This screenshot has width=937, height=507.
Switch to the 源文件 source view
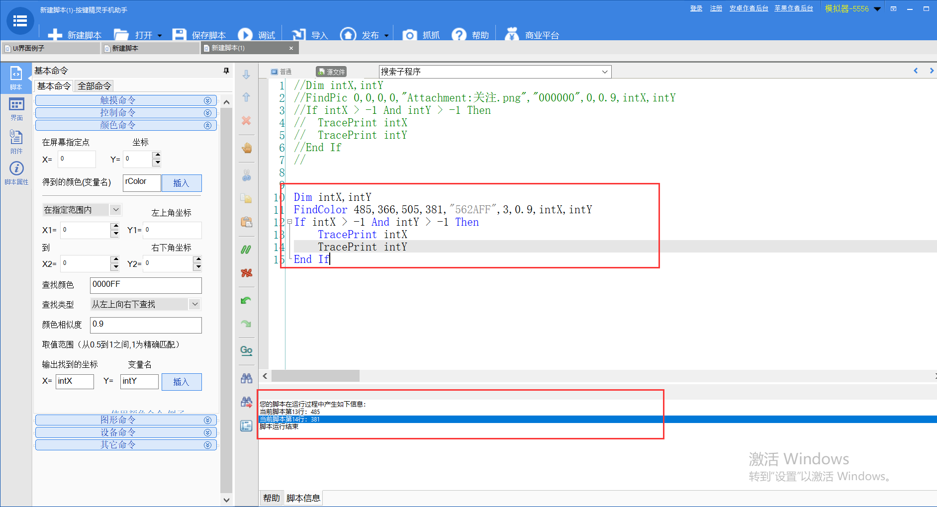click(331, 72)
